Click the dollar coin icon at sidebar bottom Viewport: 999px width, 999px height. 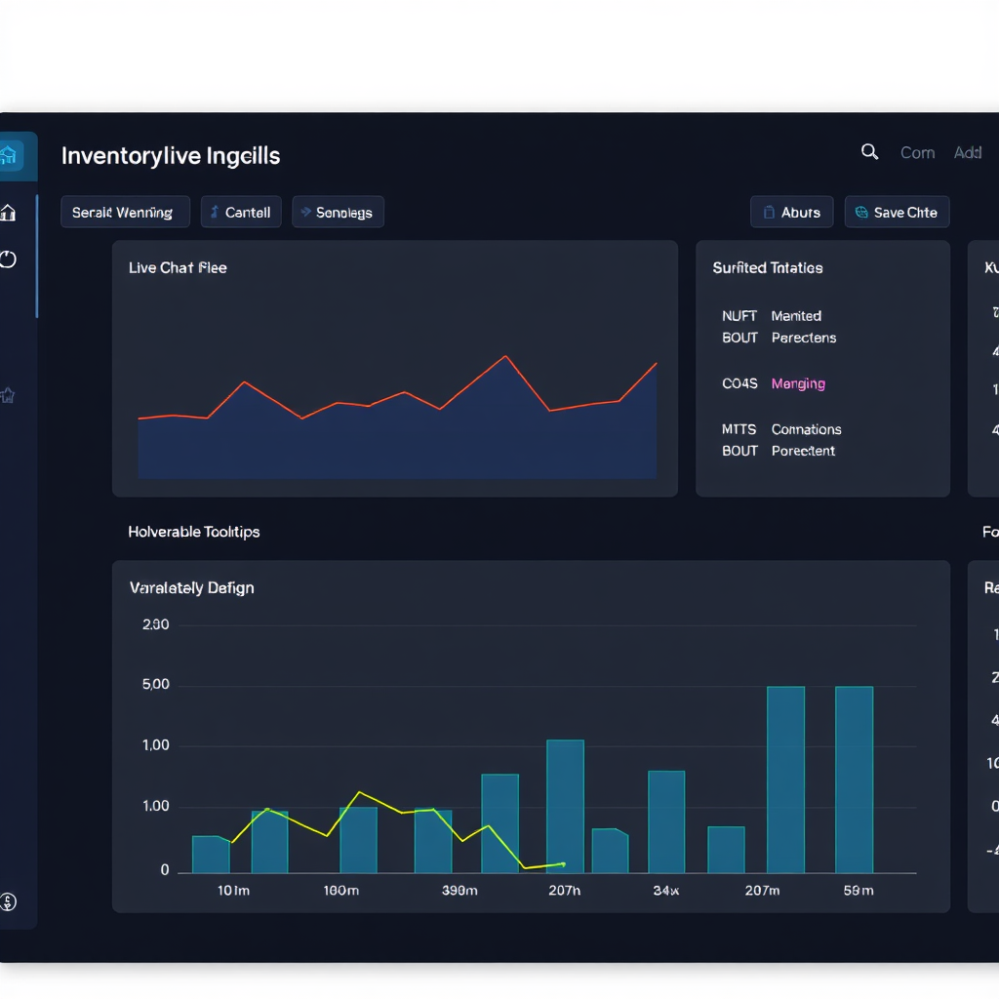(x=8, y=901)
